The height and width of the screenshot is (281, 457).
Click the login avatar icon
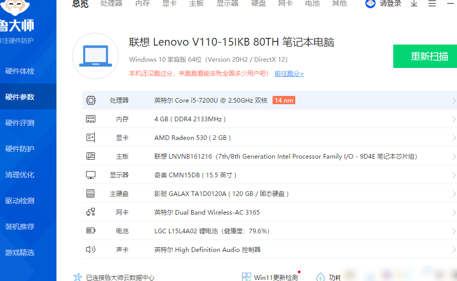coord(370,4)
